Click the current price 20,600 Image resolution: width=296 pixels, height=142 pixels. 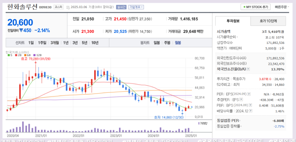20,23
